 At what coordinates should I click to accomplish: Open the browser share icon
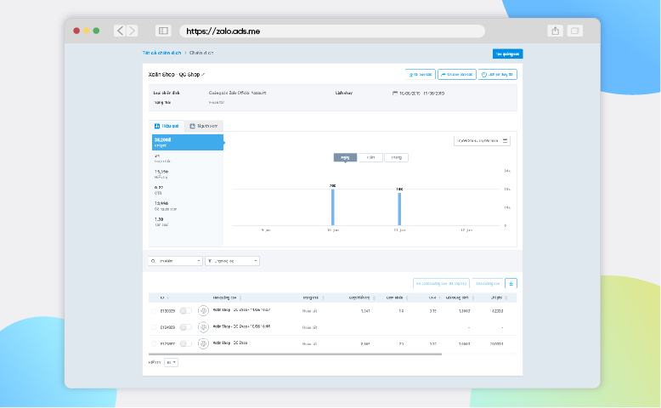[555, 31]
